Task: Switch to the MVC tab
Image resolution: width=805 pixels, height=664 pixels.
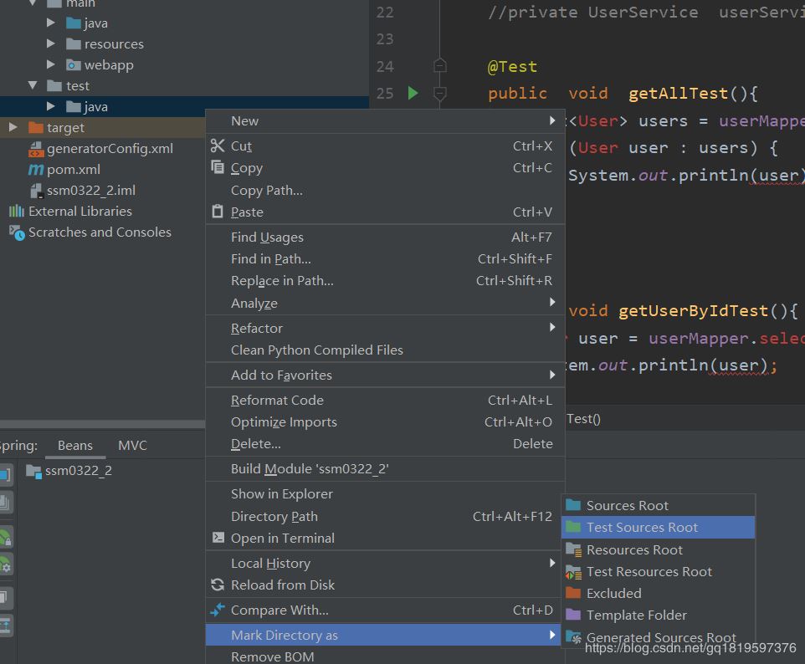Action: coord(132,445)
